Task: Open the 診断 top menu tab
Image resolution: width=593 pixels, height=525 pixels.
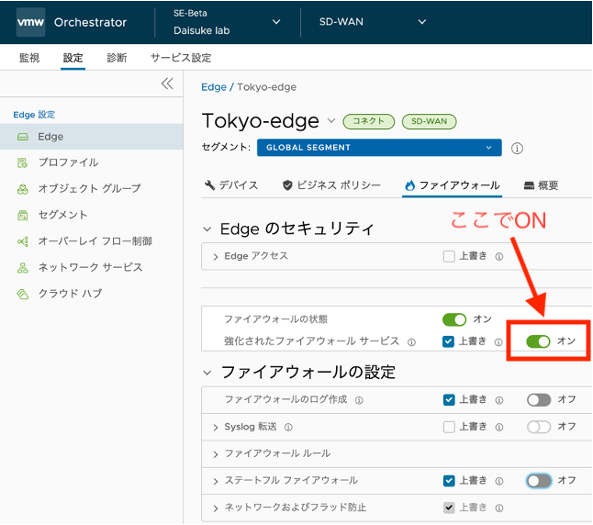Action: (x=117, y=58)
